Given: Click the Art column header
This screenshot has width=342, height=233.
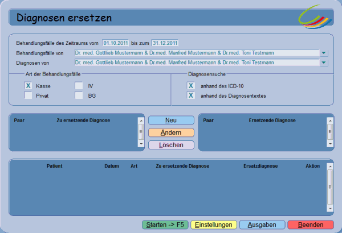Looking at the screenshot, I should click(x=134, y=166).
